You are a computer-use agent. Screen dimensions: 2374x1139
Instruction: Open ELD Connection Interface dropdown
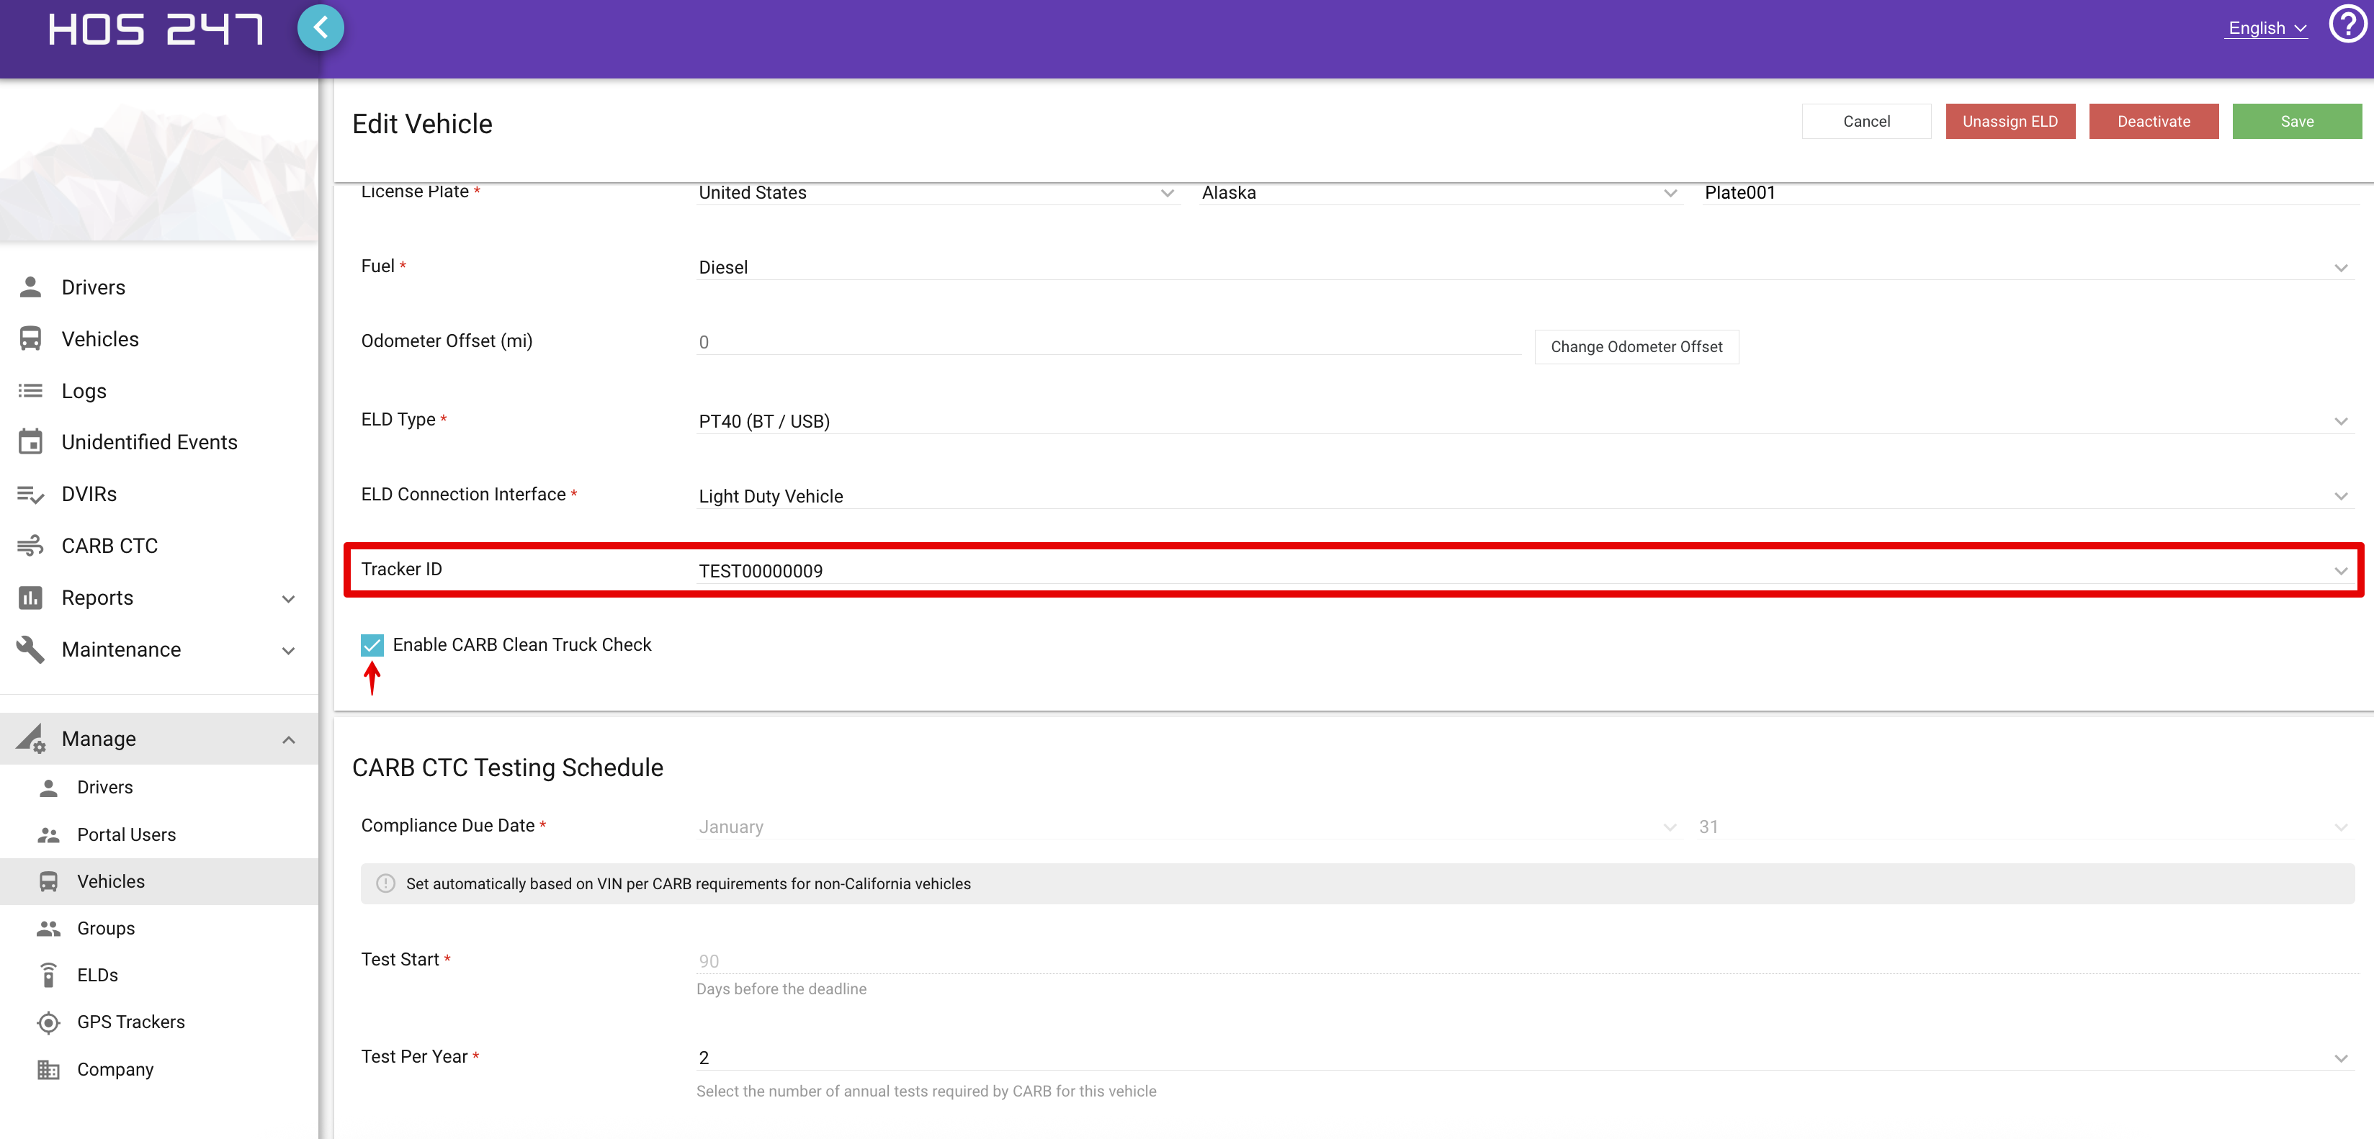1526,496
